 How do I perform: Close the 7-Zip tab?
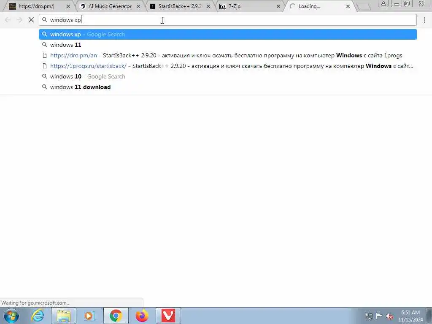(x=278, y=6)
